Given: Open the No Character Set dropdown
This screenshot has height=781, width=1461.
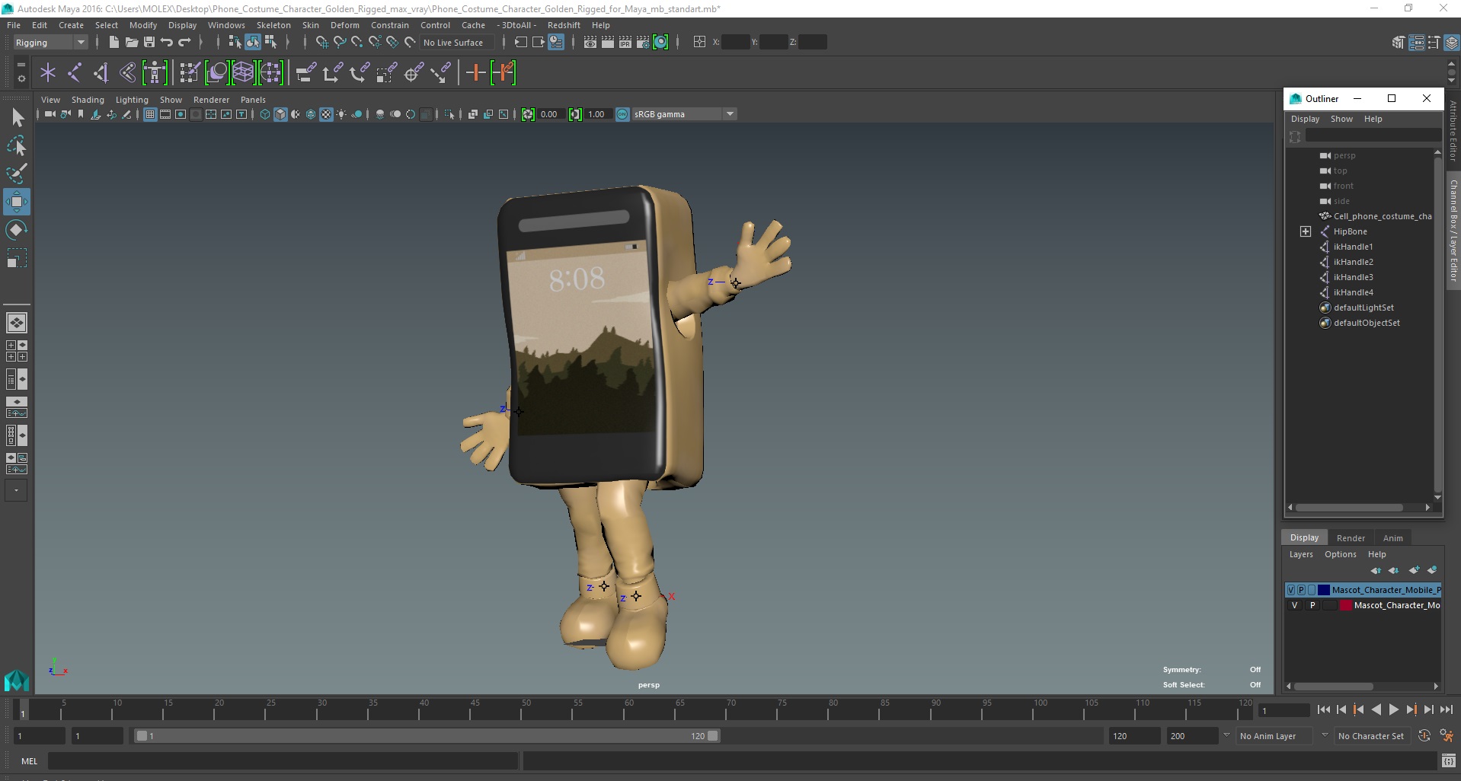Looking at the screenshot, I should (x=1371, y=736).
